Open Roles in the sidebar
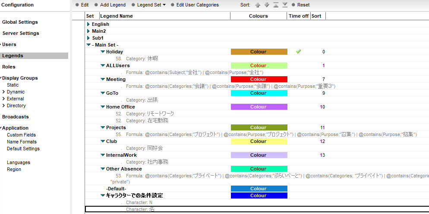The width and height of the screenshot is (429, 214). [9, 67]
